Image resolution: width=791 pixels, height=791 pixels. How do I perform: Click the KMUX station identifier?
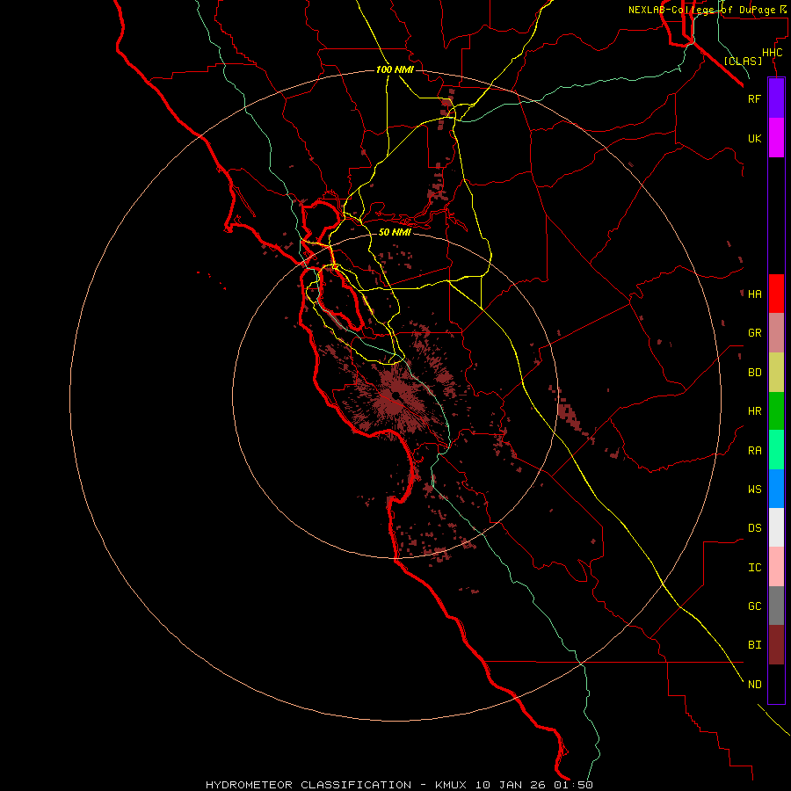click(x=453, y=785)
